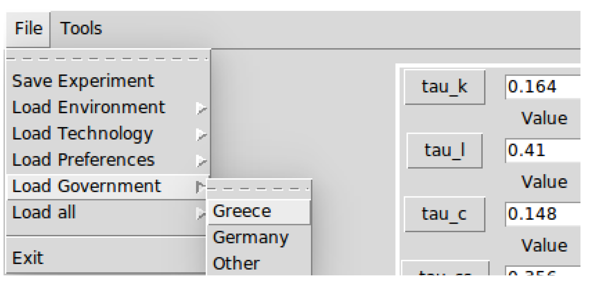589x283 pixels.
Task: Click the tau_l value field showing 0.41
Action: pyautogui.click(x=543, y=150)
